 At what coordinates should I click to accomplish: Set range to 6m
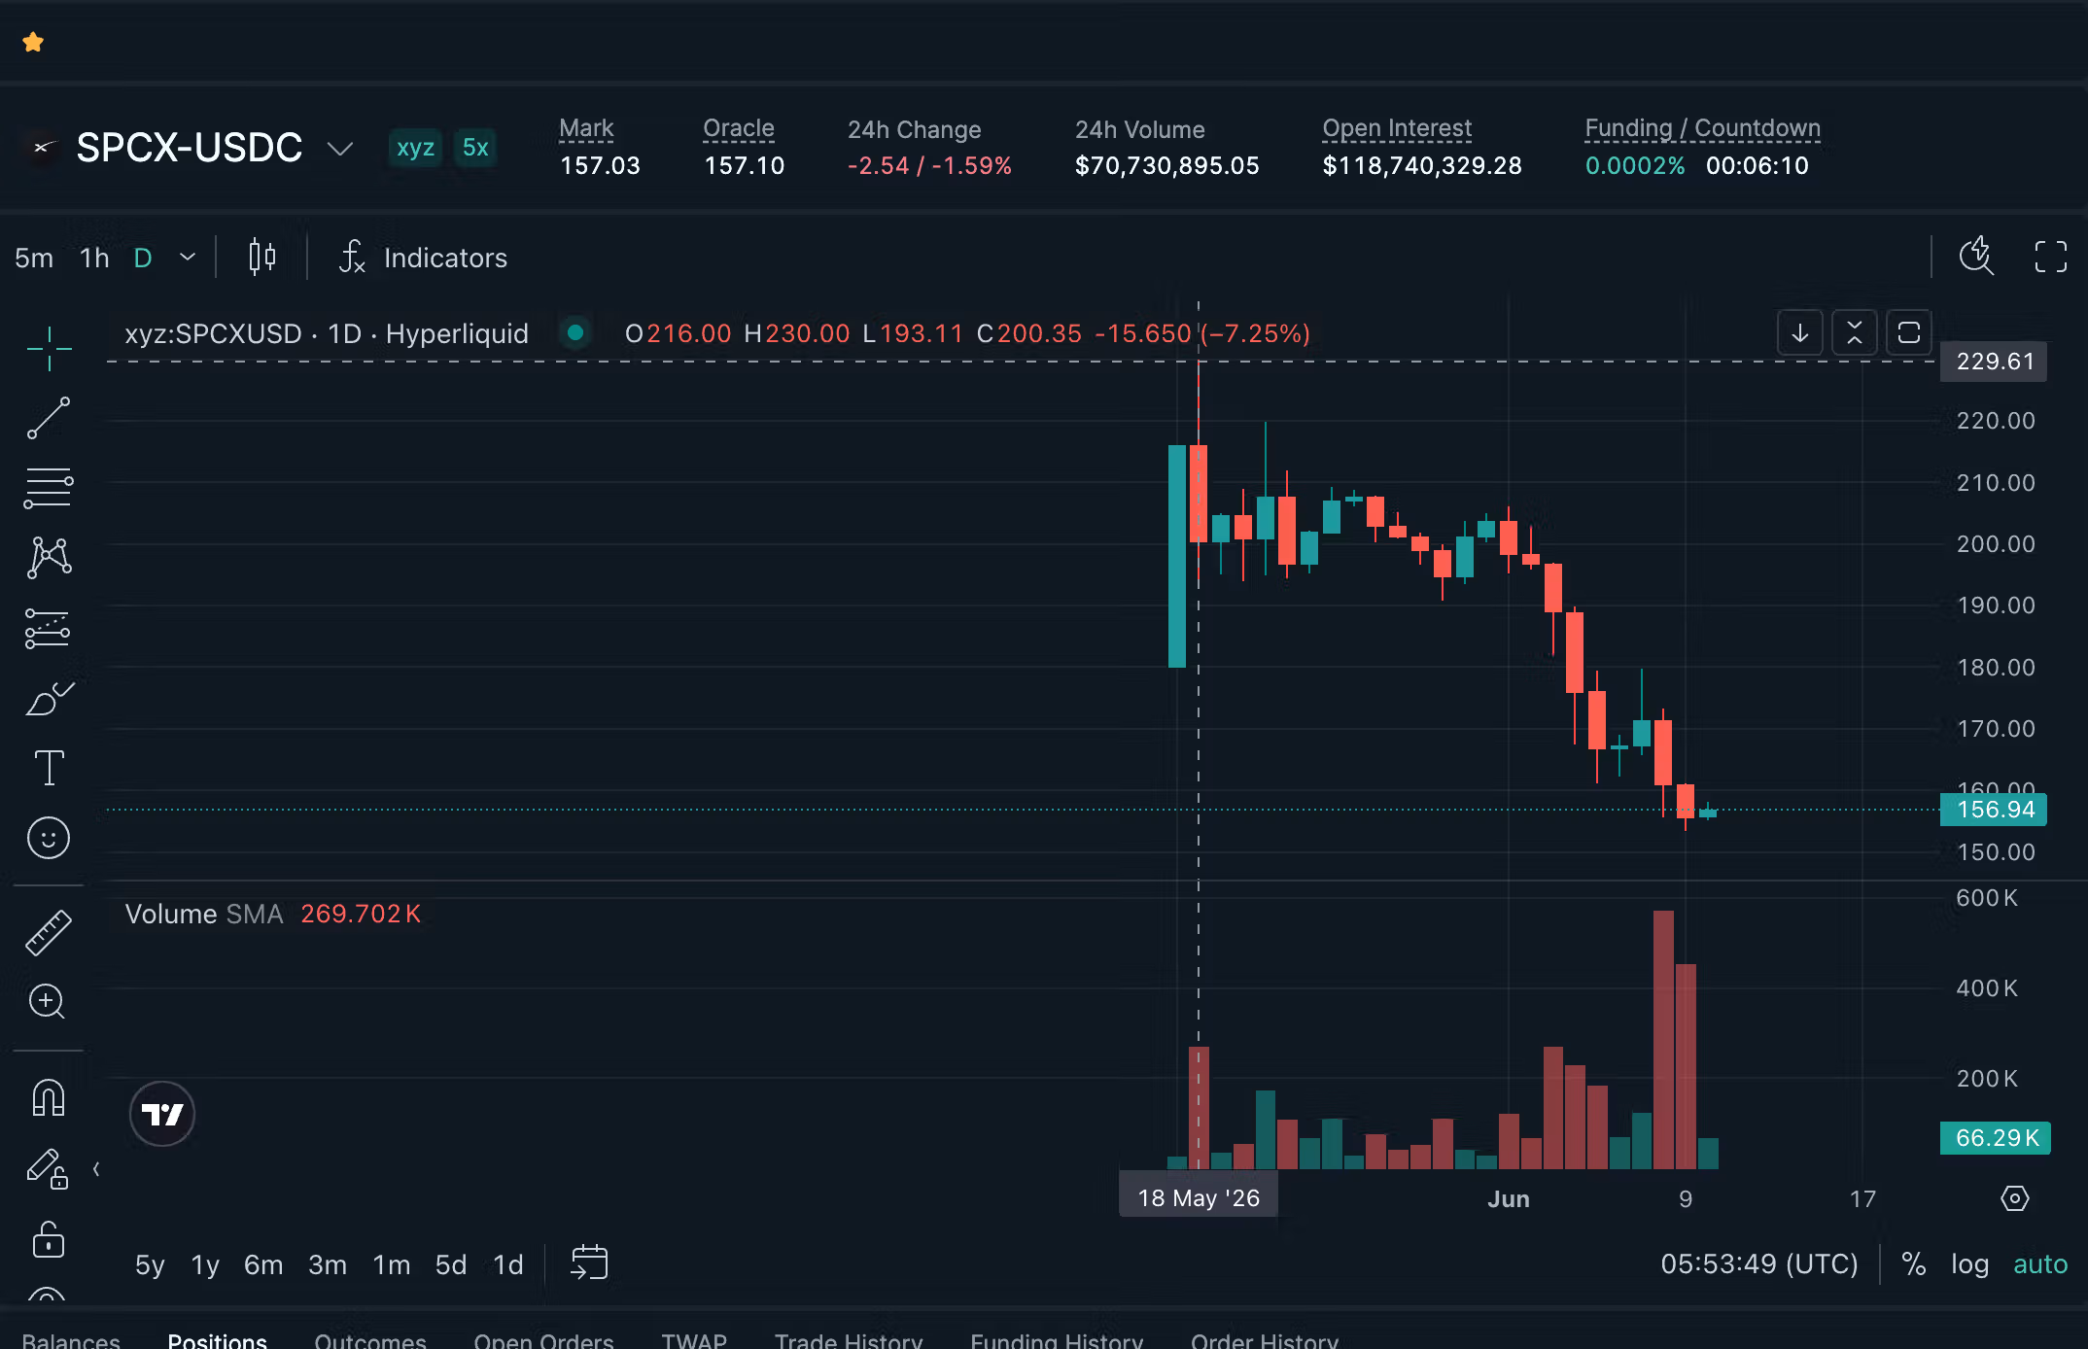pyautogui.click(x=263, y=1264)
